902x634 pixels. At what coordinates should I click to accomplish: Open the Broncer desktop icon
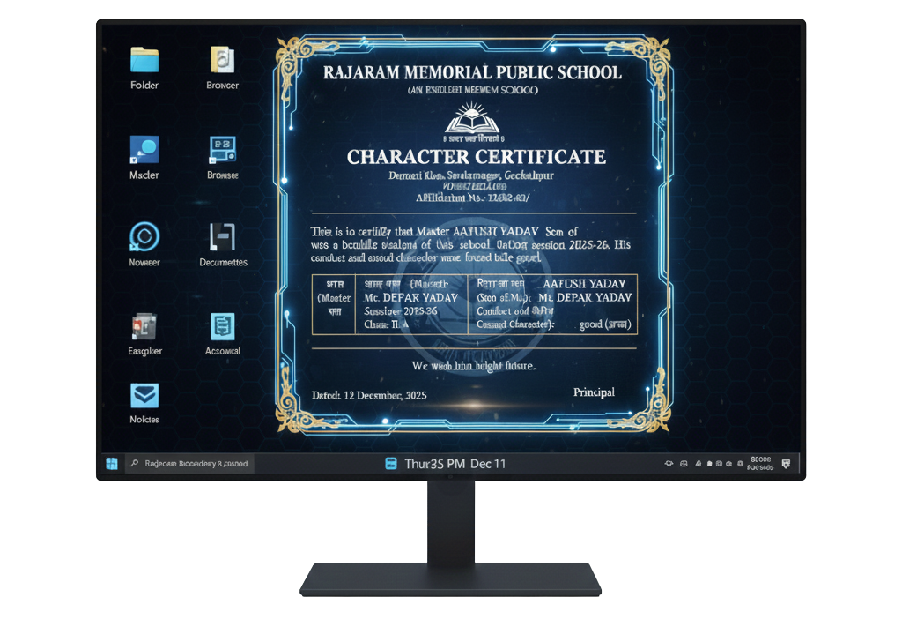click(x=222, y=60)
